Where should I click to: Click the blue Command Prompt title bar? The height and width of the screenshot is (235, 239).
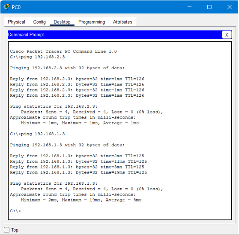point(115,35)
